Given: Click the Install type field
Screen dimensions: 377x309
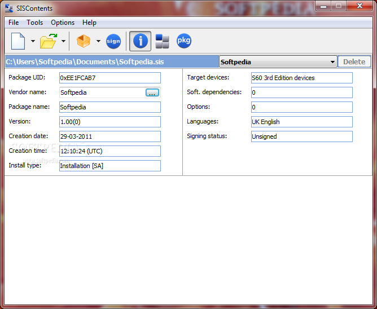Looking at the screenshot, I should point(110,166).
